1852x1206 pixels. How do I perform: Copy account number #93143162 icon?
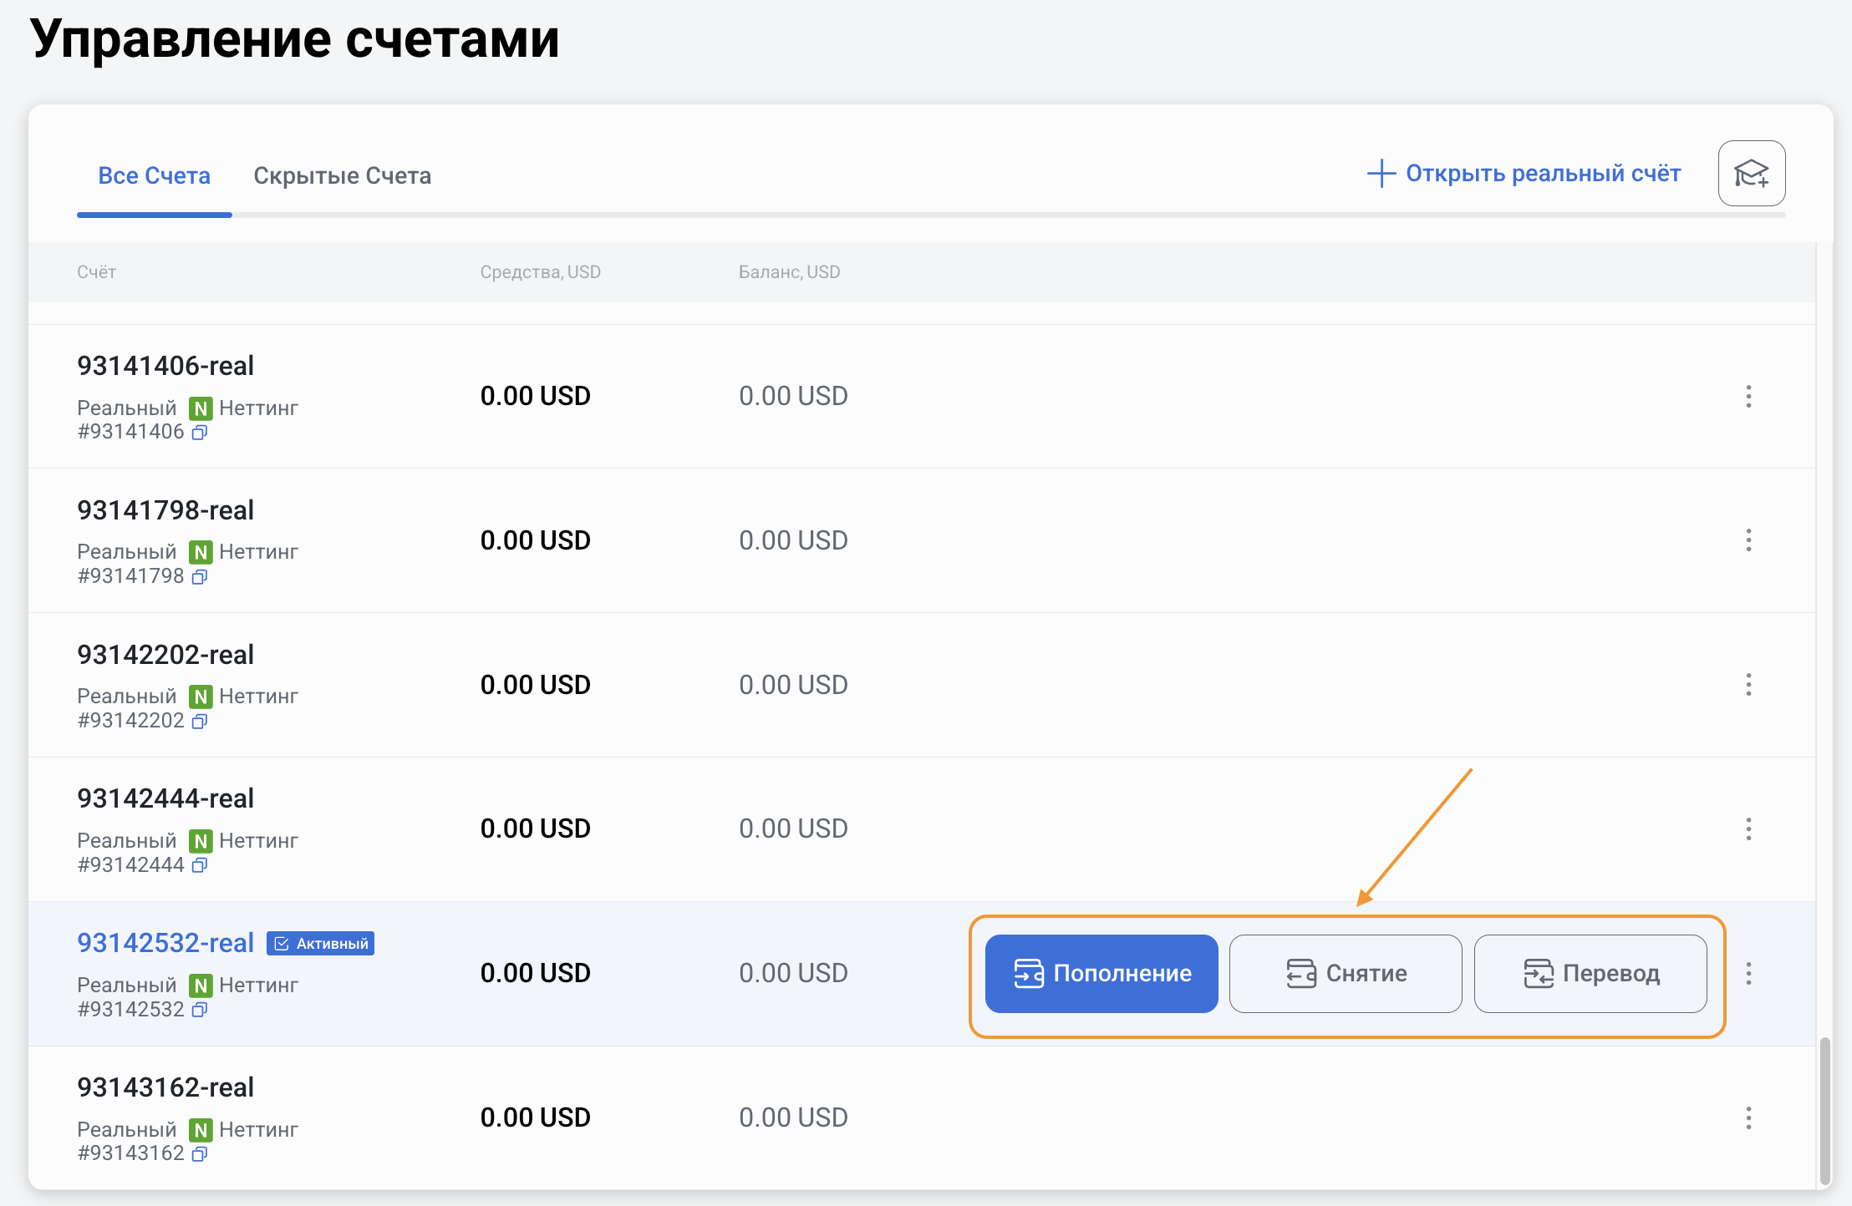[x=199, y=1153]
